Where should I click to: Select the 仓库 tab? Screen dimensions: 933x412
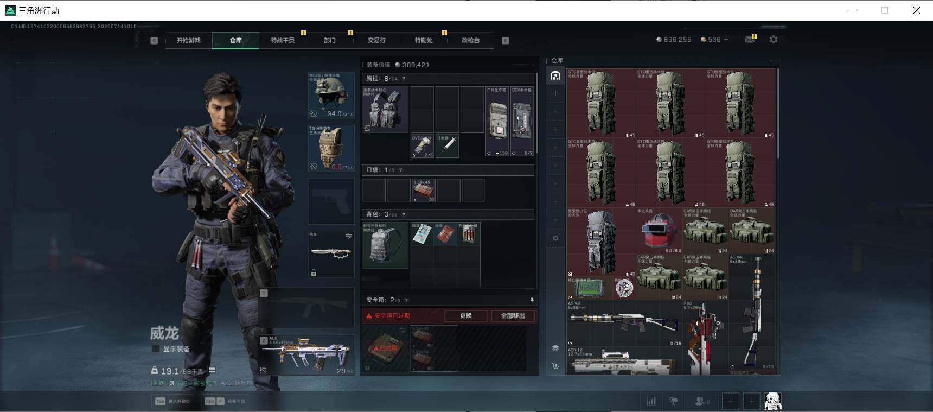click(235, 40)
